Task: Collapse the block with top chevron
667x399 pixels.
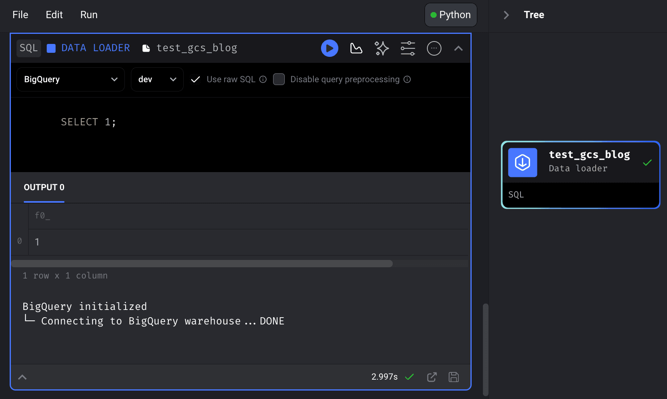Action: pos(458,48)
